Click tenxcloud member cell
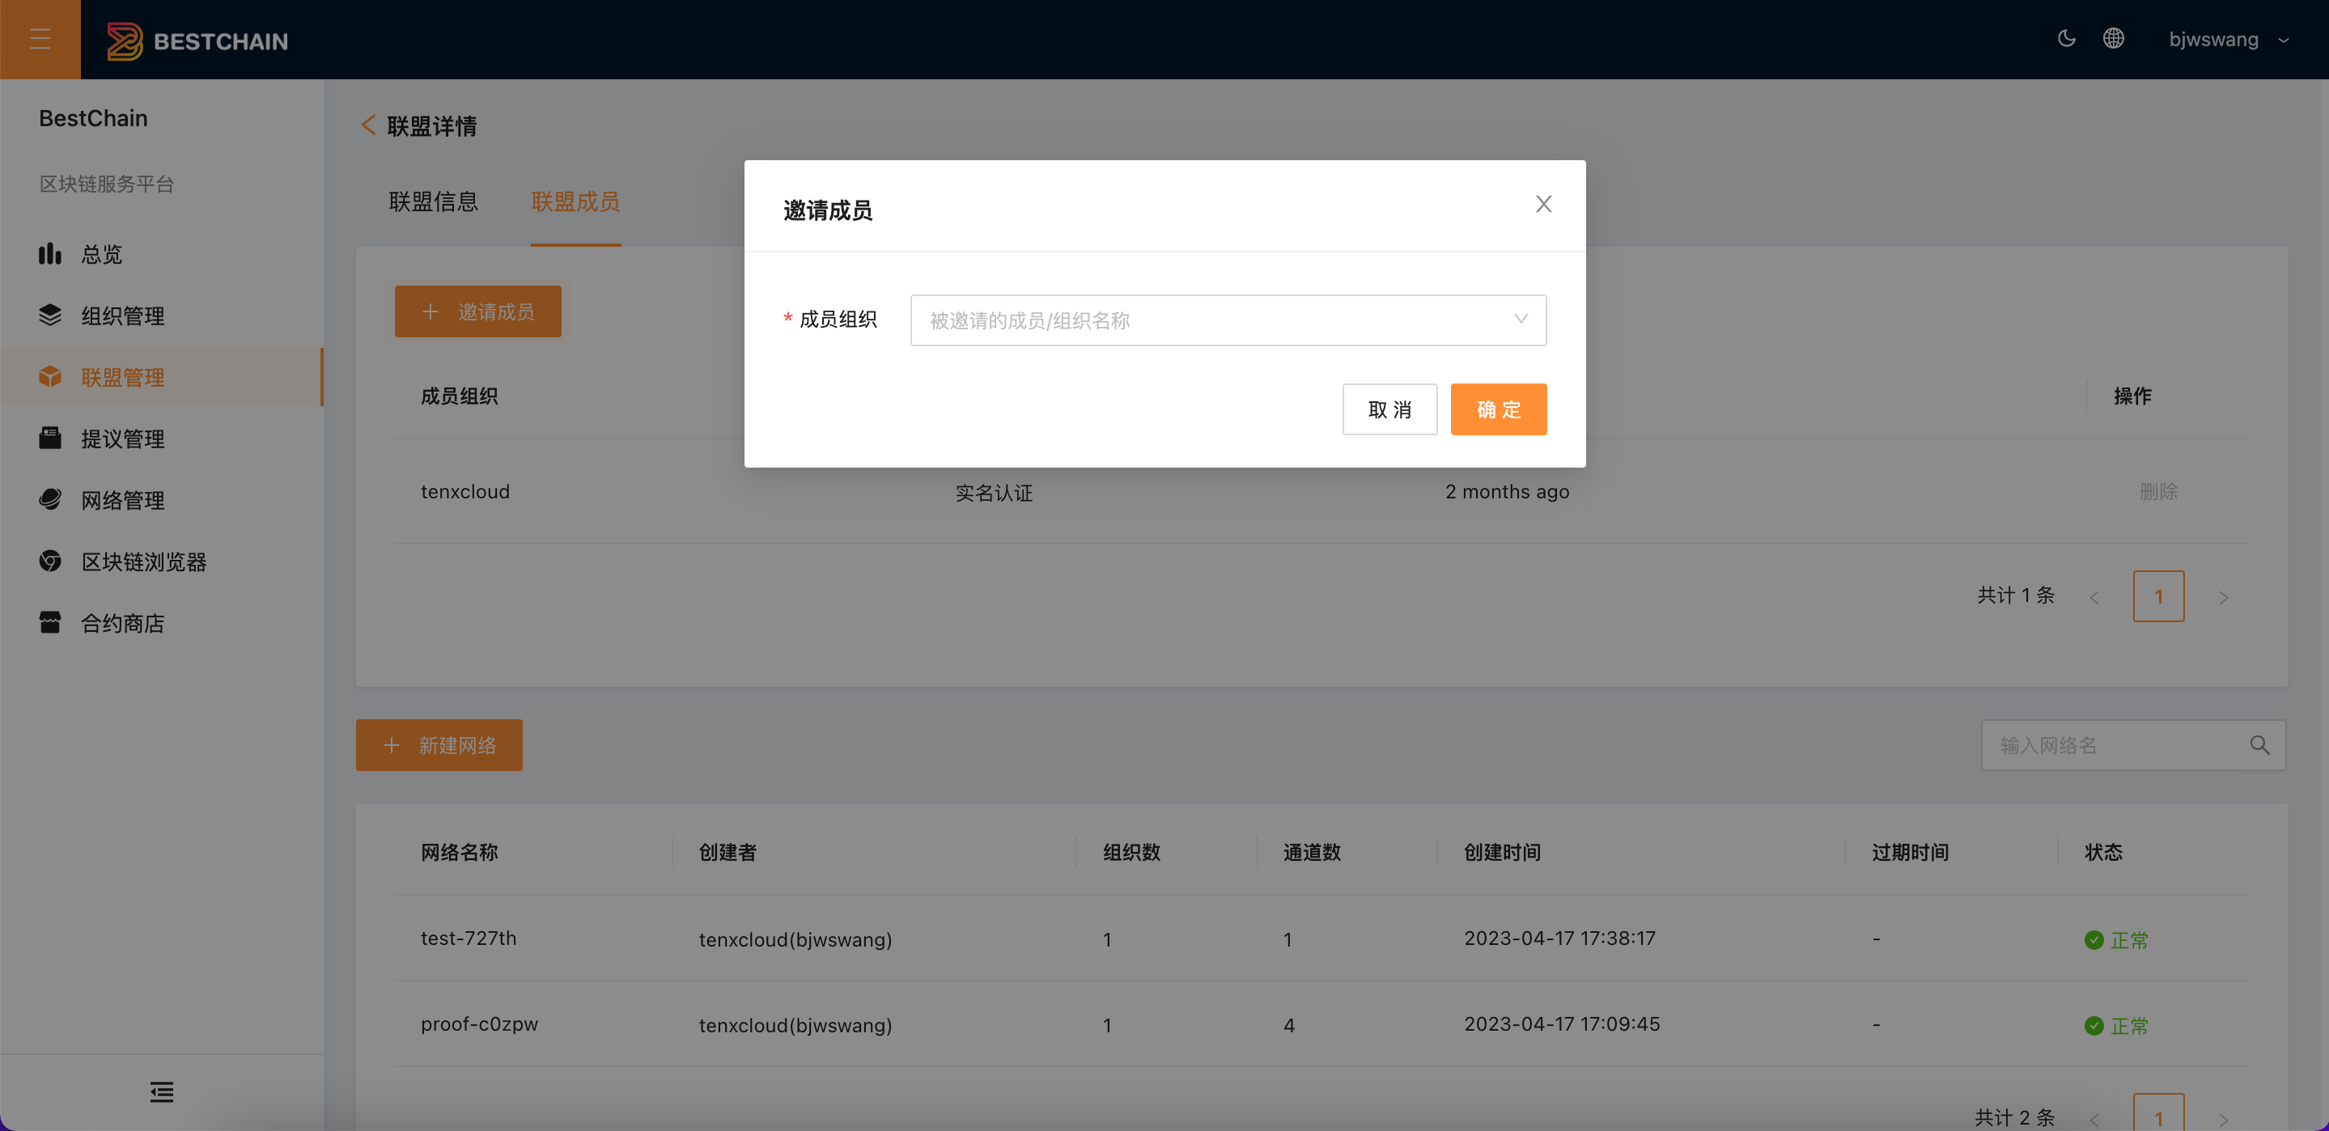The image size is (2329, 1131). click(465, 491)
